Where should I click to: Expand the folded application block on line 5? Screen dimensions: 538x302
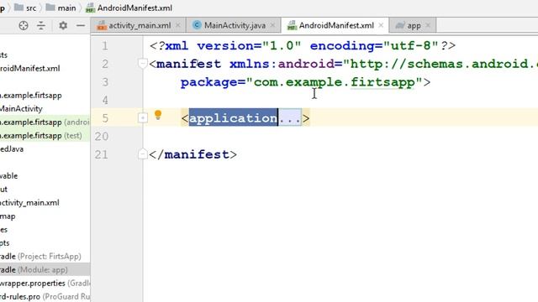click(142, 118)
